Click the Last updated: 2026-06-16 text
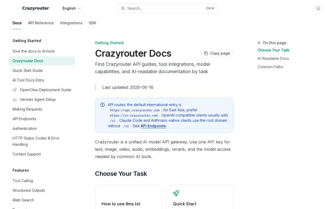This screenshot has width=335, height=209. (128, 87)
